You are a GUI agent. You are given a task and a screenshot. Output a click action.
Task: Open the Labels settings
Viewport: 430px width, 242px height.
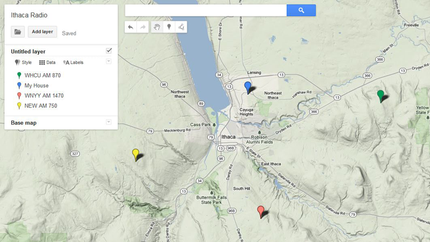(x=73, y=63)
